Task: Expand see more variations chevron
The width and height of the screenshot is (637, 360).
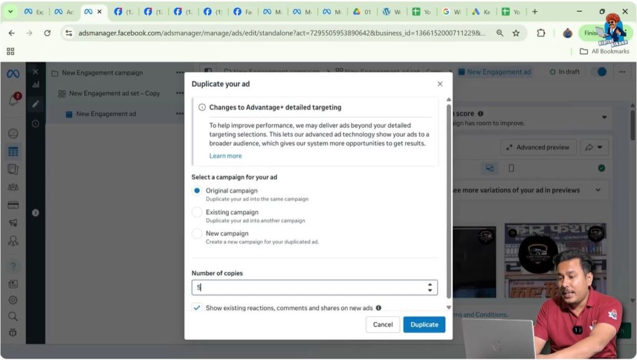Action: pos(598,190)
